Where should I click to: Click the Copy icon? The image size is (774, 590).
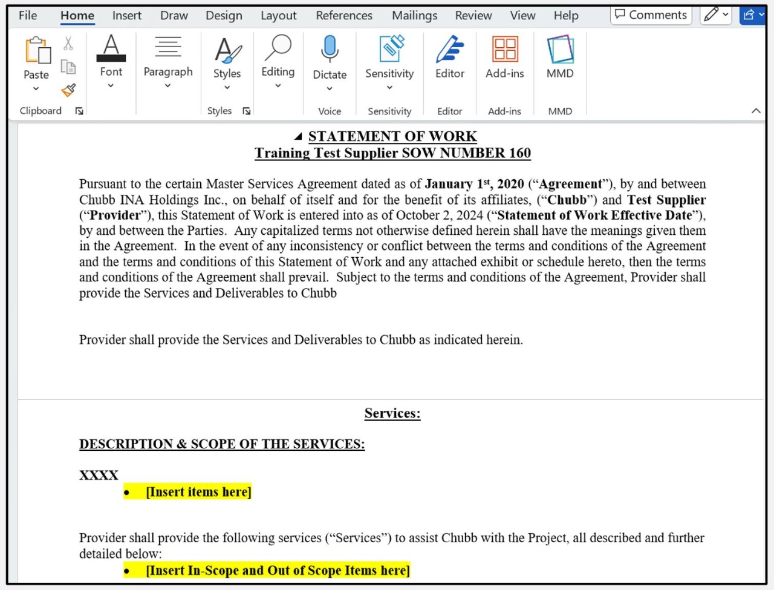68,67
